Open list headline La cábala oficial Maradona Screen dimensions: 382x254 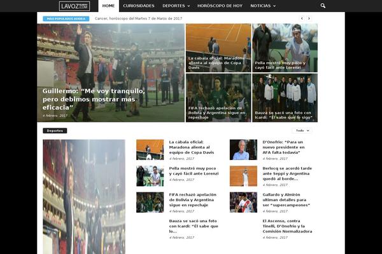(192, 147)
